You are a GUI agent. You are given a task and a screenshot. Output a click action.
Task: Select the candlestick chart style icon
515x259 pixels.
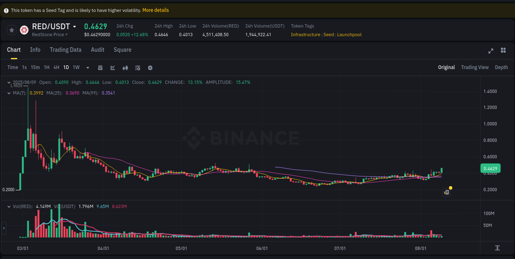(125, 67)
